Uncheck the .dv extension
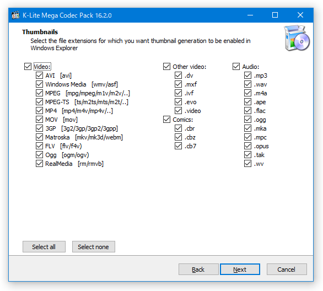Screen dimensions: 323x291 tap(179, 76)
